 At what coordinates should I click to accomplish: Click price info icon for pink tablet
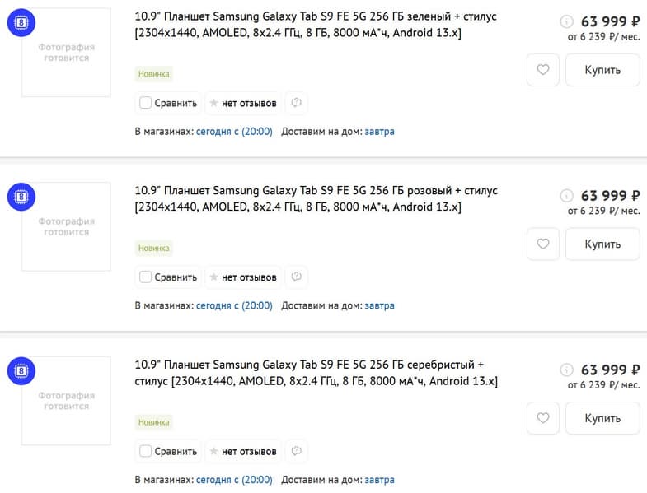pos(566,196)
